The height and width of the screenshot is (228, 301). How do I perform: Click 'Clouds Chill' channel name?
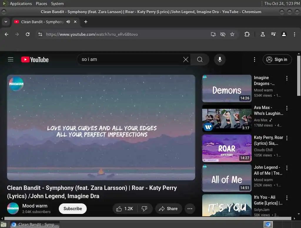pos(263,150)
